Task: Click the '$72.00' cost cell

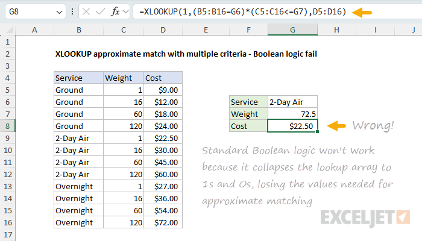Action: 163,222
